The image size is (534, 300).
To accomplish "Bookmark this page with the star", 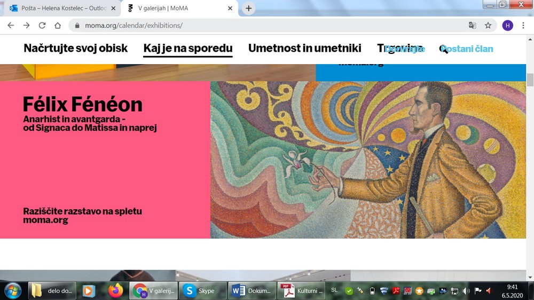I will 488,26.
